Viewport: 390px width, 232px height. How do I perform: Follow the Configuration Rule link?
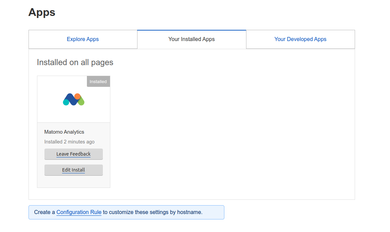coord(79,212)
